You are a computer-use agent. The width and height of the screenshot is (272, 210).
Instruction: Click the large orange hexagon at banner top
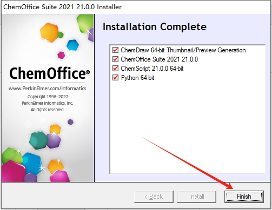coord(49,32)
